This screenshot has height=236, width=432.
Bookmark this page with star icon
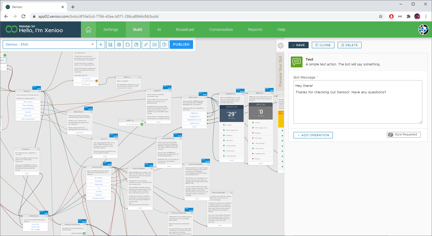pos(381,16)
